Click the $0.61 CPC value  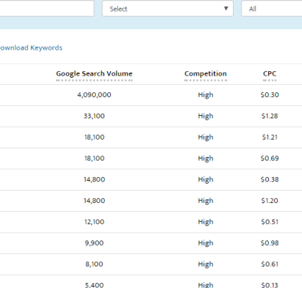[270, 264]
